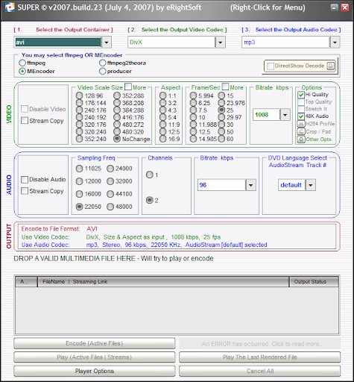
Task: Expand audio bitrate 96 dropdown
Action: pyautogui.click(x=250, y=185)
